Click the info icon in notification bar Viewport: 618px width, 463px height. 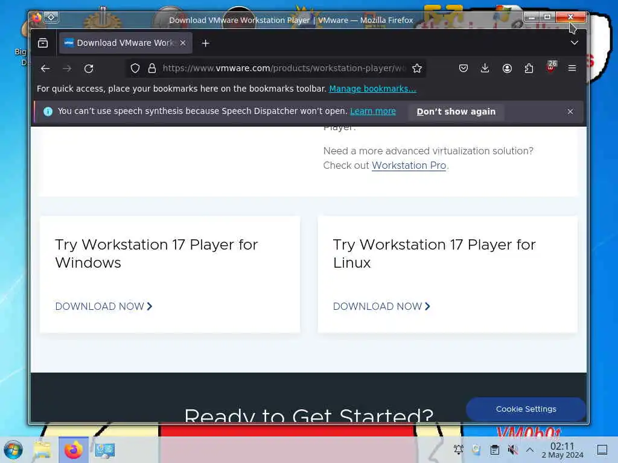pyautogui.click(x=48, y=112)
